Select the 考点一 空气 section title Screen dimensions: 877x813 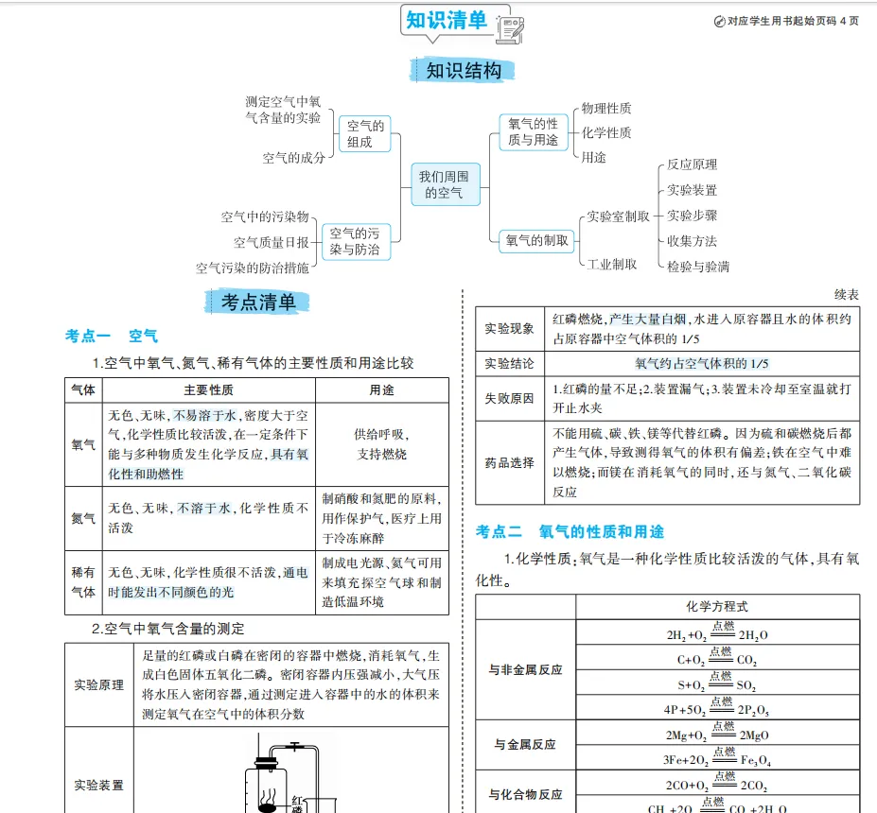pos(112,335)
